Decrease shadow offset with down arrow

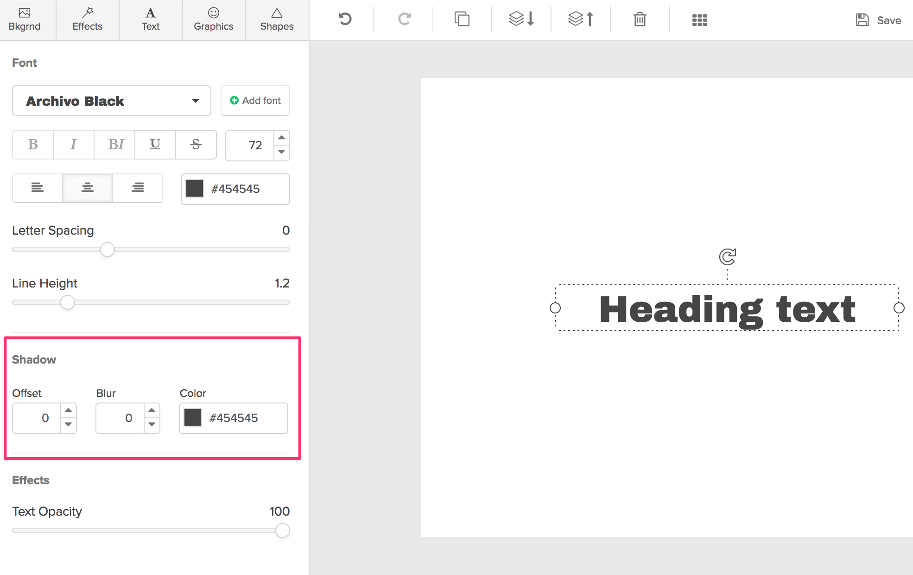pyautogui.click(x=69, y=425)
